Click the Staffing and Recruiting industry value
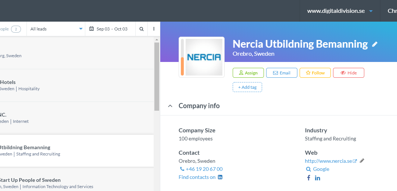Viewport: 397px width, 191px height. click(330, 139)
